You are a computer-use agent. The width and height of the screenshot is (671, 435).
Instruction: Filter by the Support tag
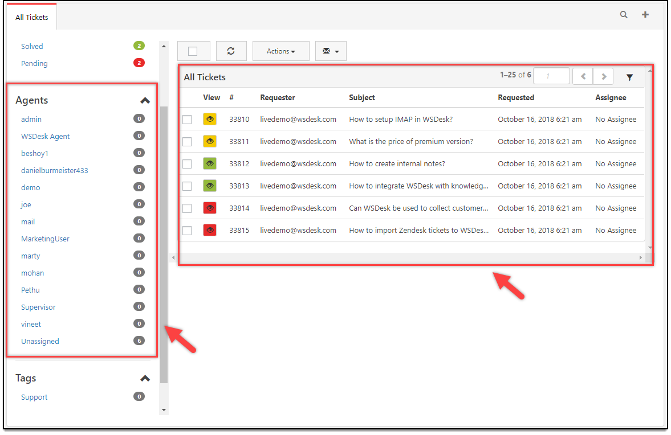point(34,397)
